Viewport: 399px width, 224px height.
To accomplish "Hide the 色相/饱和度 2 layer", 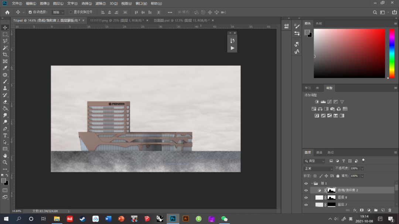I will [306, 190].
